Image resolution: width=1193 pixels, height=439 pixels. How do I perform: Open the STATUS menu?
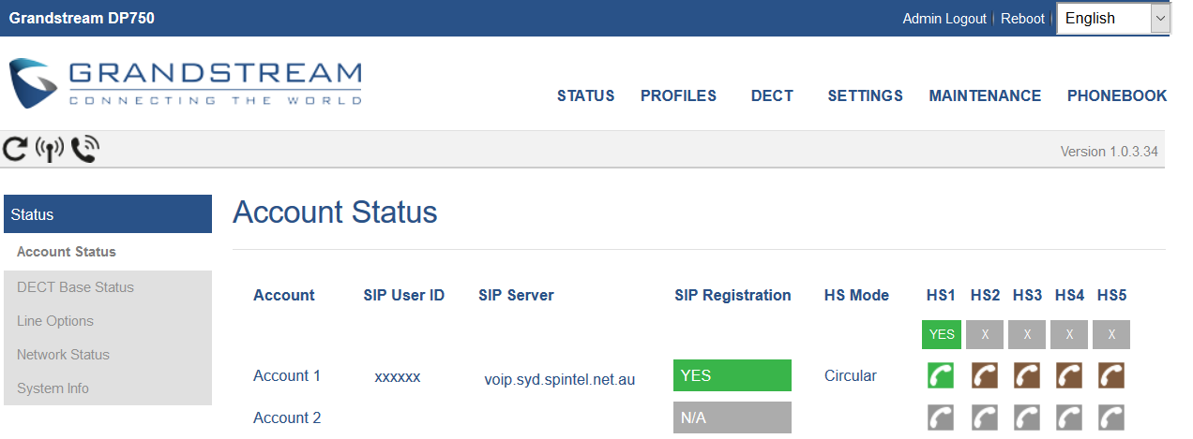(x=585, y=95)
